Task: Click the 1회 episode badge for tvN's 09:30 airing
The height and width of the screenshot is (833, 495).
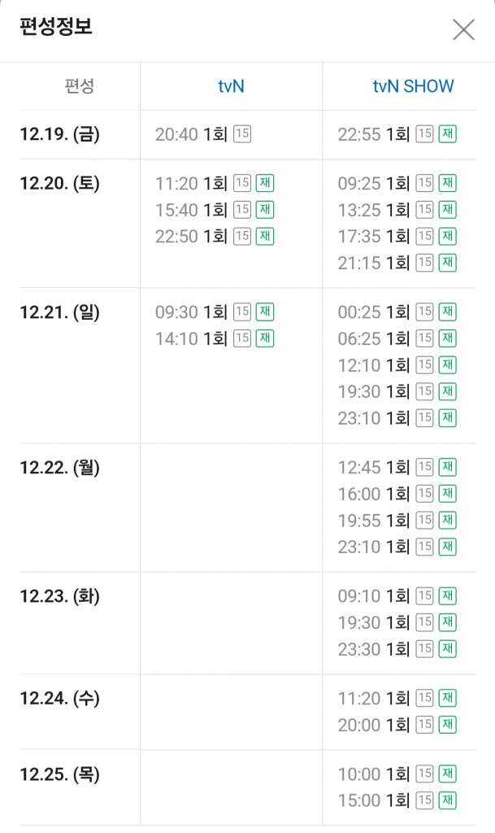Action: tap(216, 312)
